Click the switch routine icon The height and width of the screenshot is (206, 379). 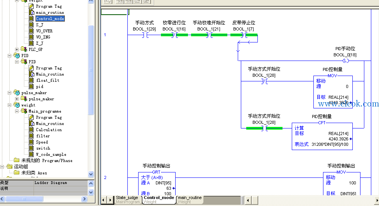[31, 148]
